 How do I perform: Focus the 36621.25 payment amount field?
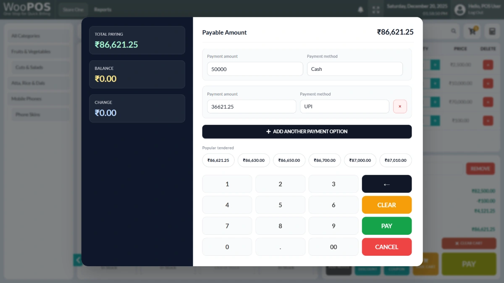251,106
